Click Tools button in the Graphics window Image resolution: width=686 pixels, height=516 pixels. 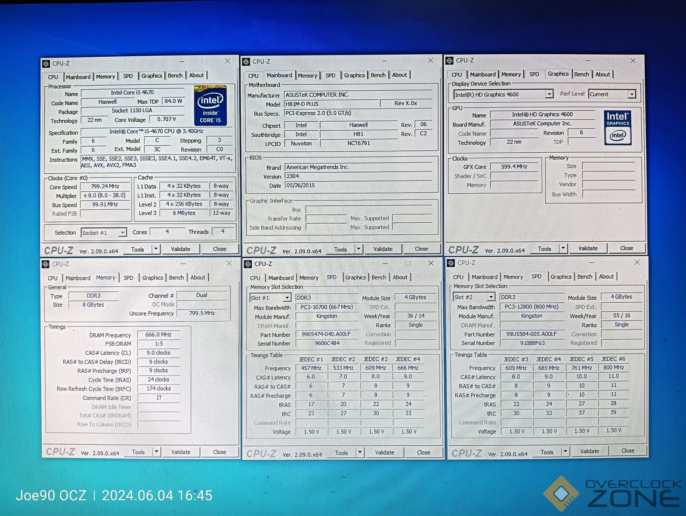pyautogui.click(x=544, y=249)
